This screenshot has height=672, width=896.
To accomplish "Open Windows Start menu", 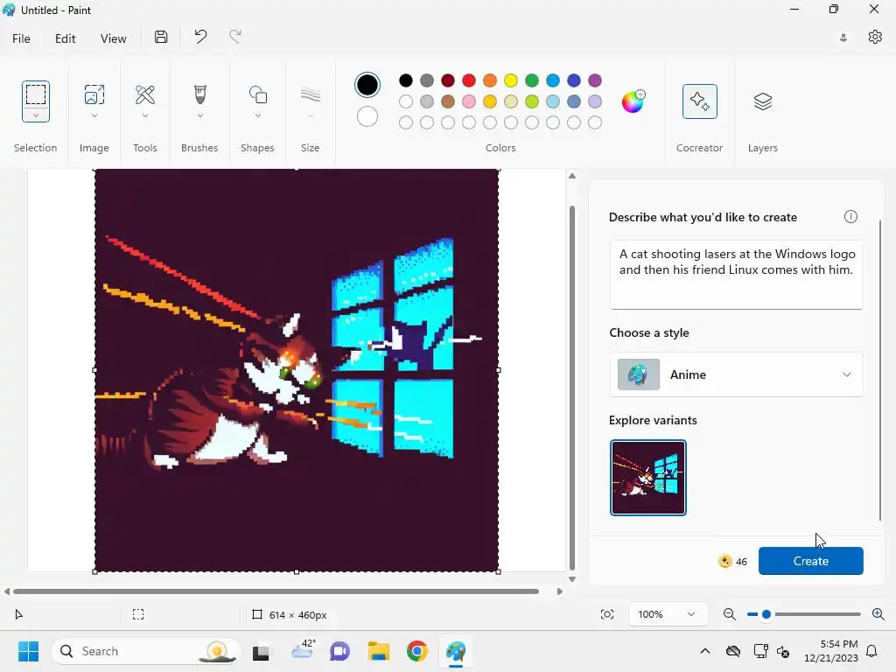I will click(x=28, y=651).
